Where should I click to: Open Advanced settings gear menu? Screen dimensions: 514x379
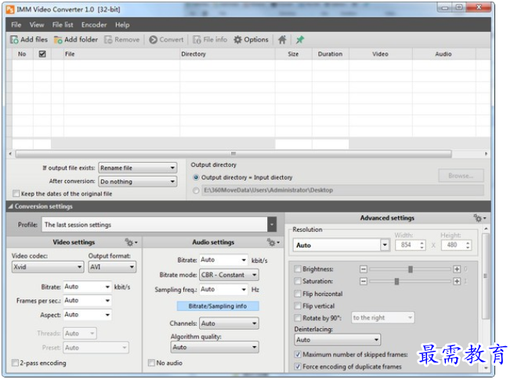(480, 218)
